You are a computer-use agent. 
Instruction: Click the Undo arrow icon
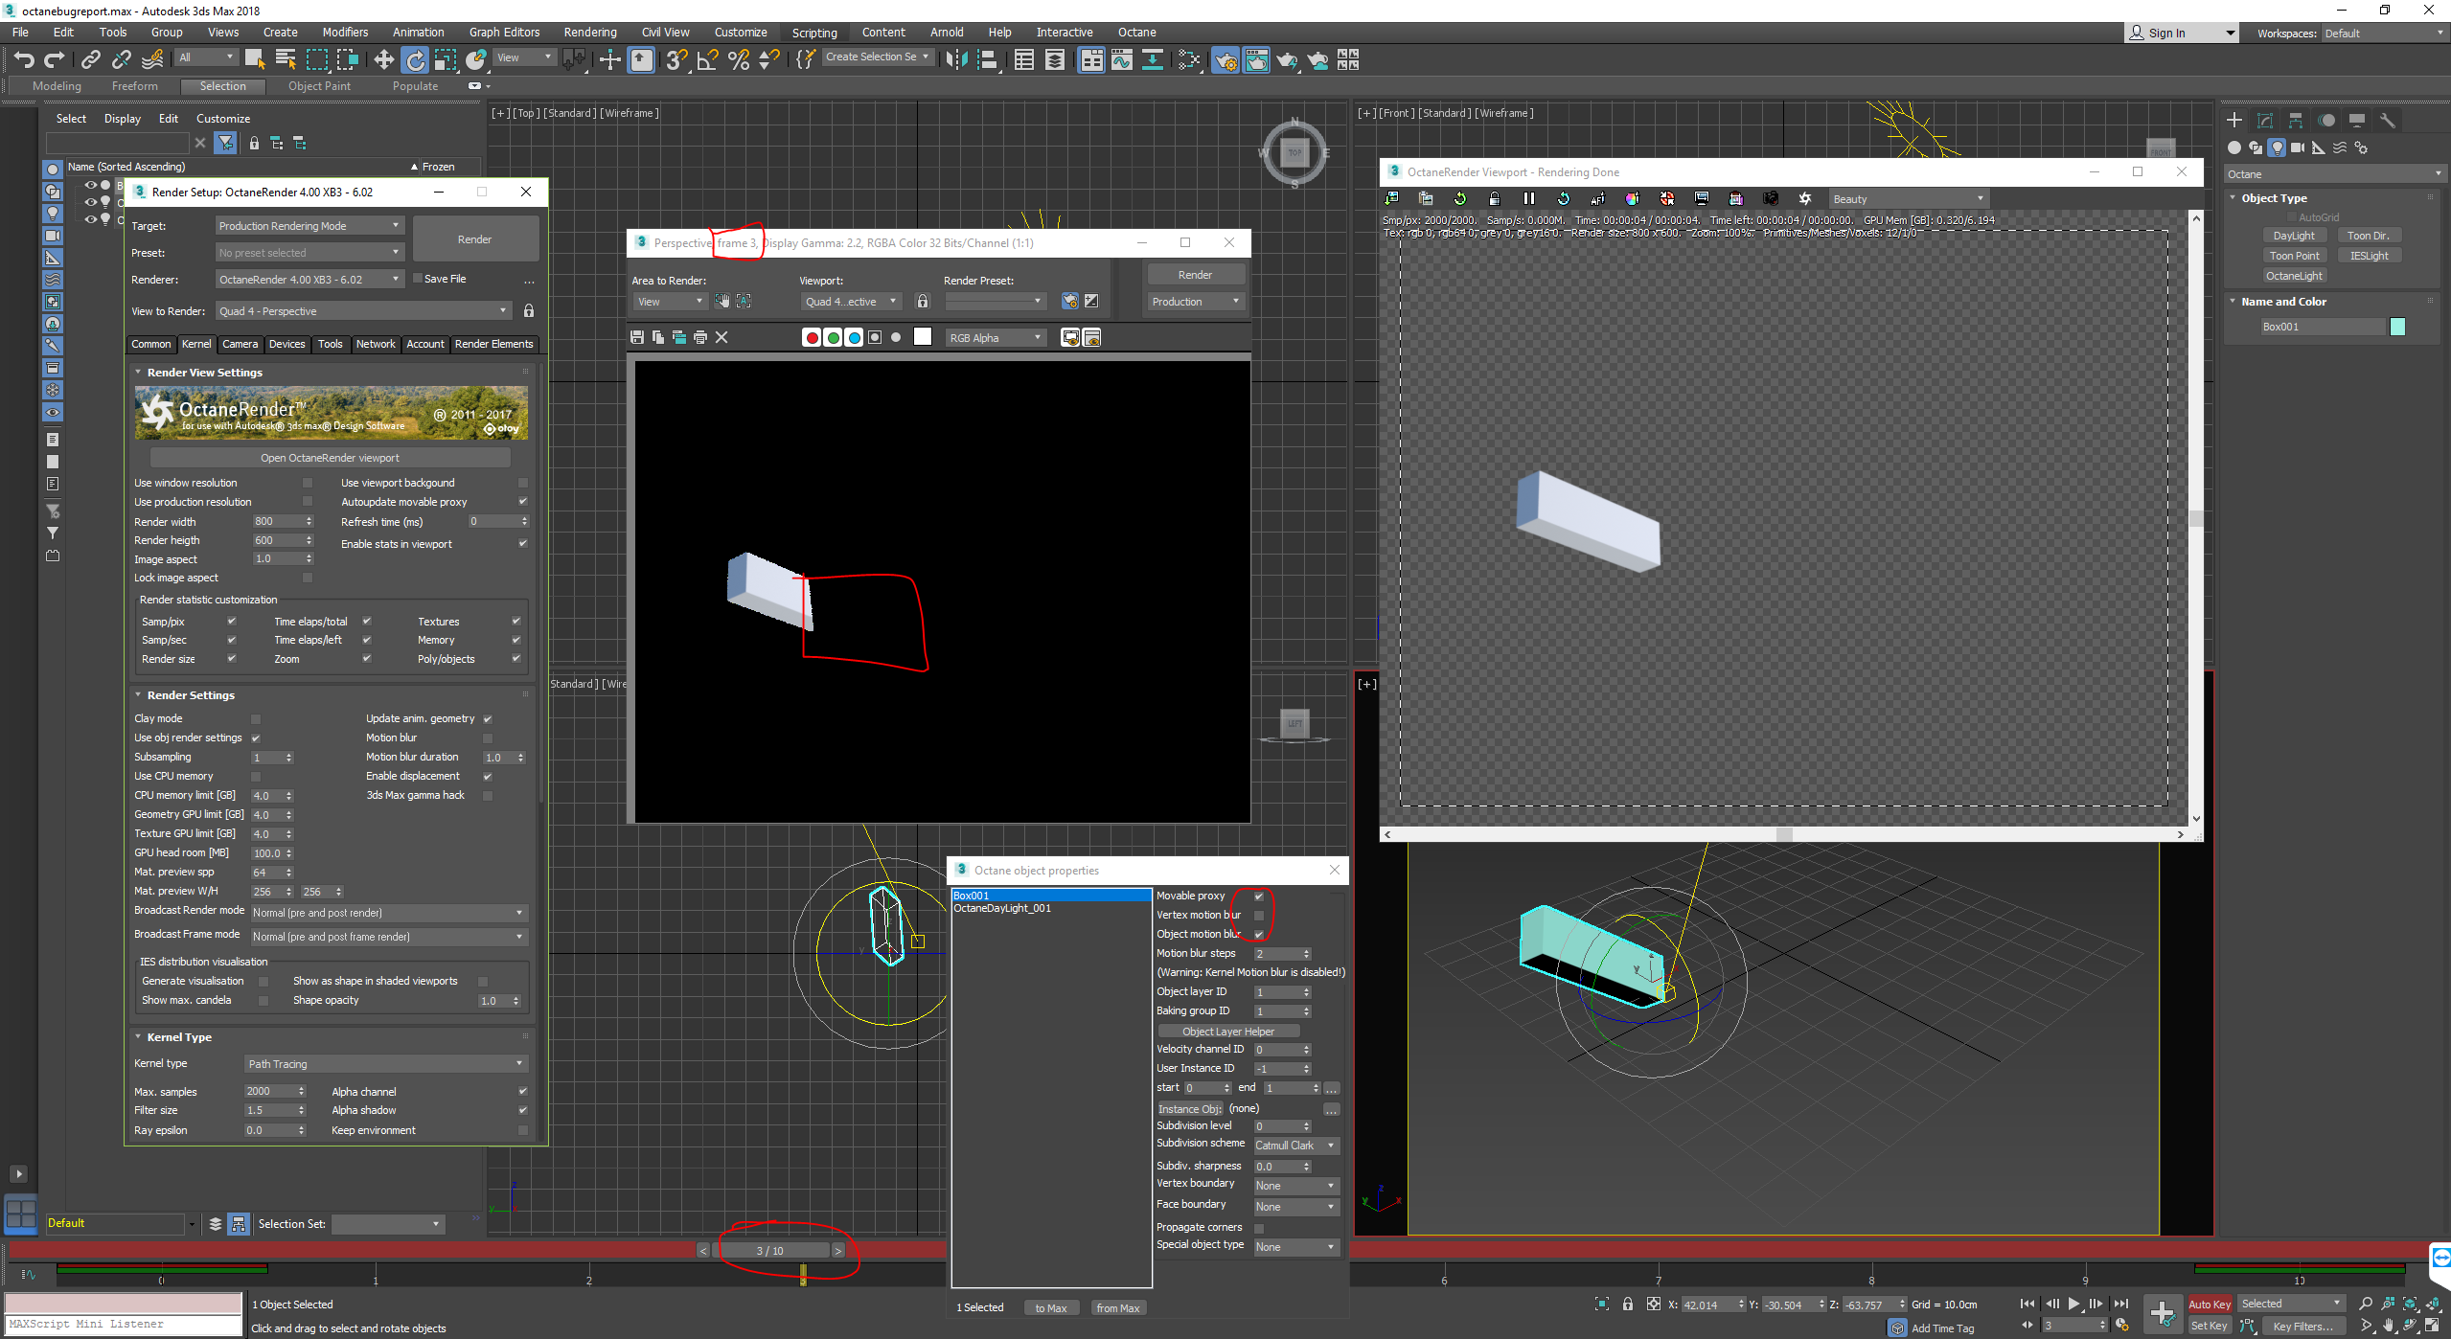pyautogui.click(x=24, y=60)
